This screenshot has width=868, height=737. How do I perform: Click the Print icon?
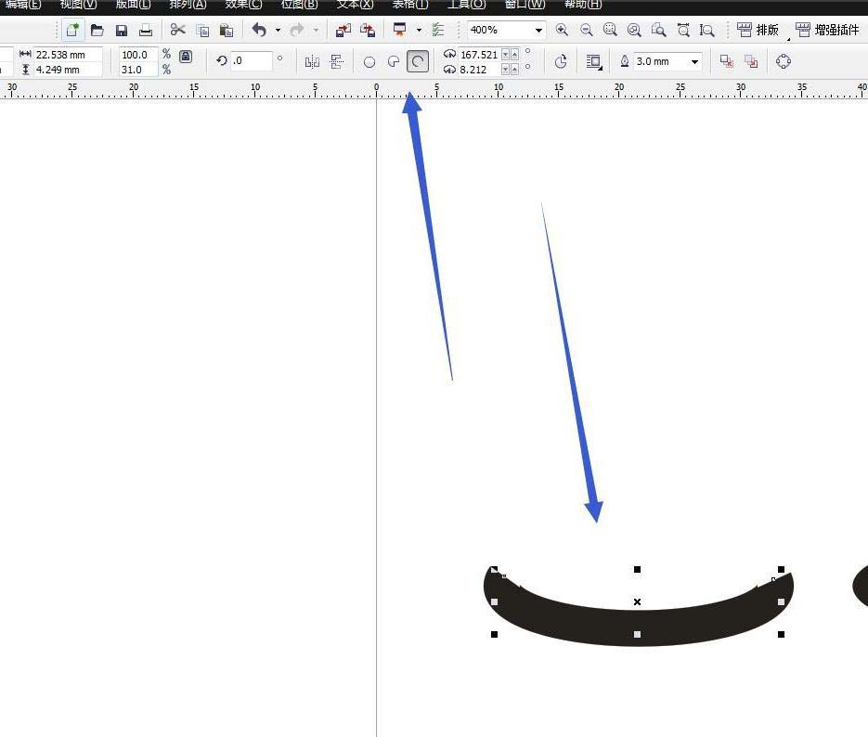pos(146,31)
